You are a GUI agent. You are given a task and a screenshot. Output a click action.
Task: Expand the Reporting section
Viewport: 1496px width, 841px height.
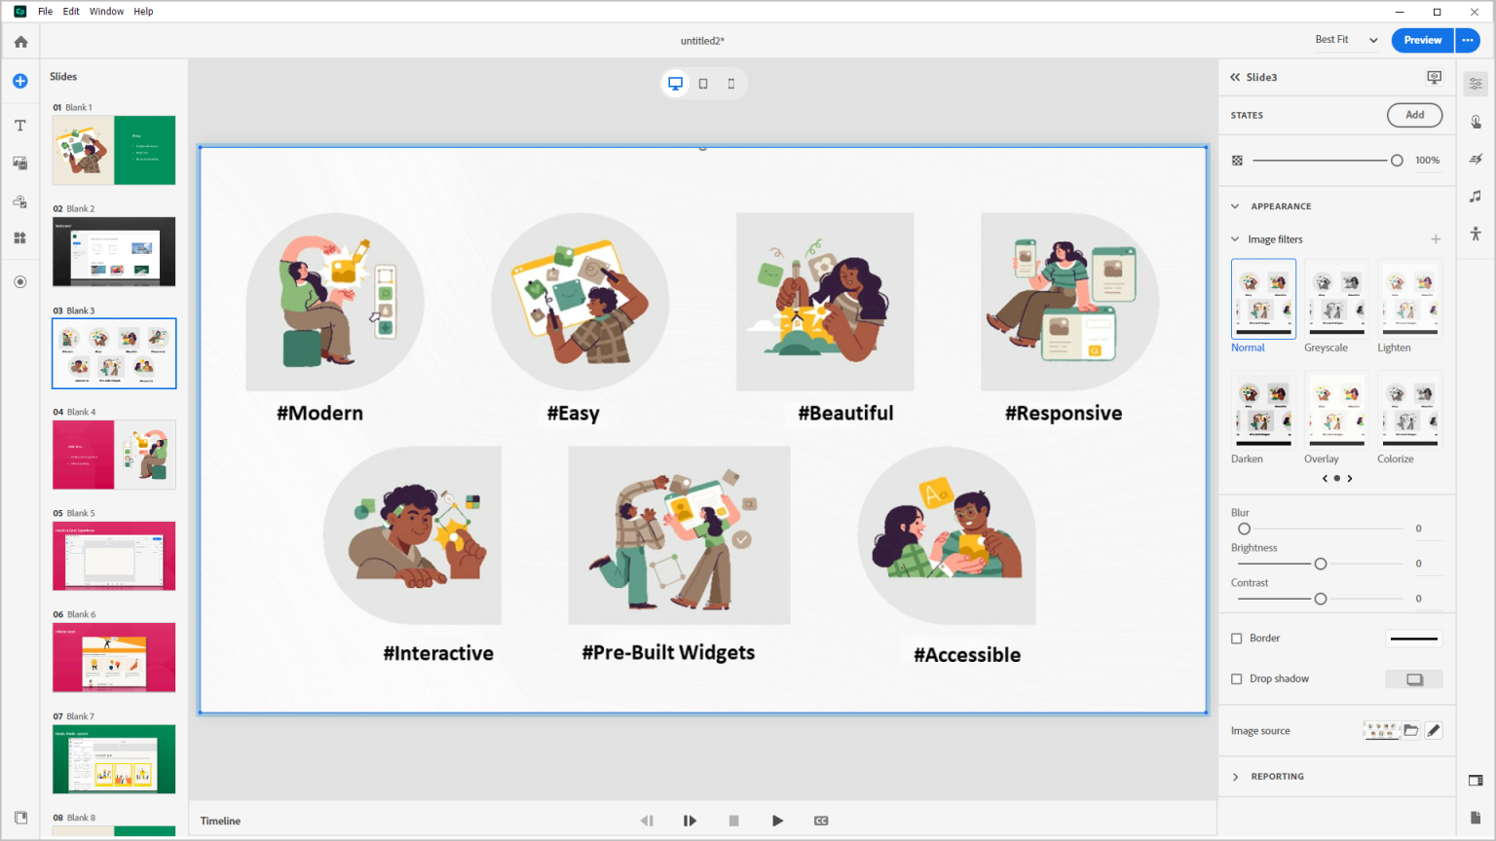coord(1235,776)
